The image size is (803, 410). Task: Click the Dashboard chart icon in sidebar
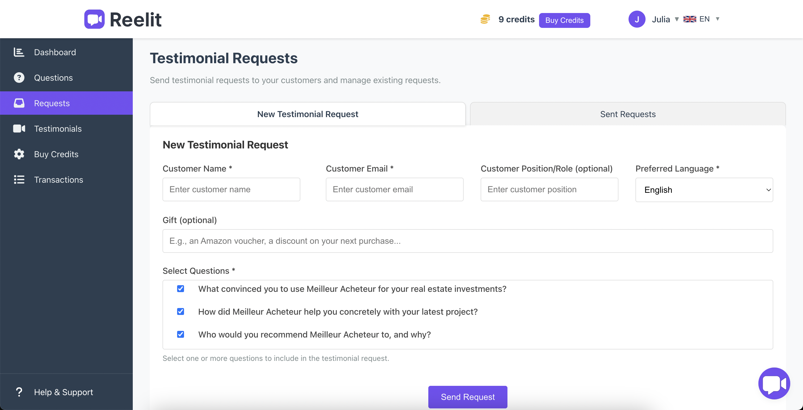19,52
